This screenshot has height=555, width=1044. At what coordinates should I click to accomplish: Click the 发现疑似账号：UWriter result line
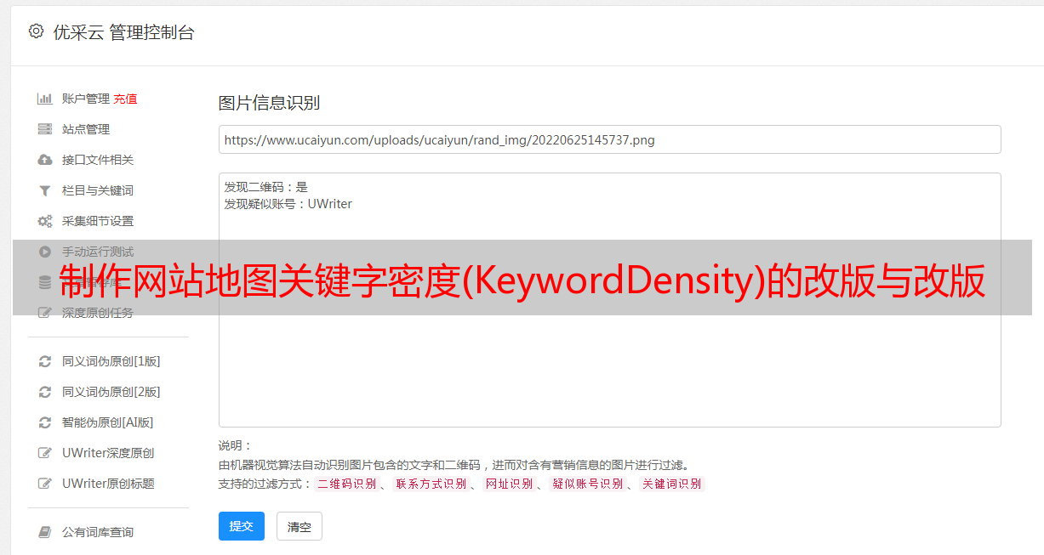tap(288, 204)
